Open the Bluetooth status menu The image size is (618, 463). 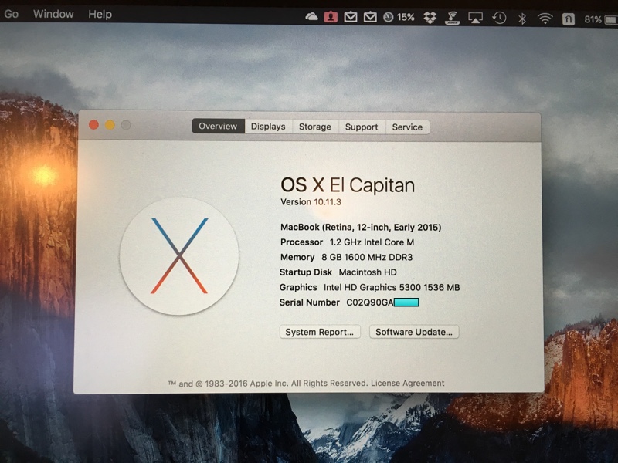click(x=522, y=19)
